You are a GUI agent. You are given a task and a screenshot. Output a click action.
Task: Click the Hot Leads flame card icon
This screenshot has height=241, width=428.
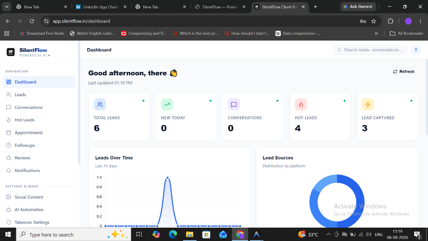pyautogui.click(x=301, y=104)
